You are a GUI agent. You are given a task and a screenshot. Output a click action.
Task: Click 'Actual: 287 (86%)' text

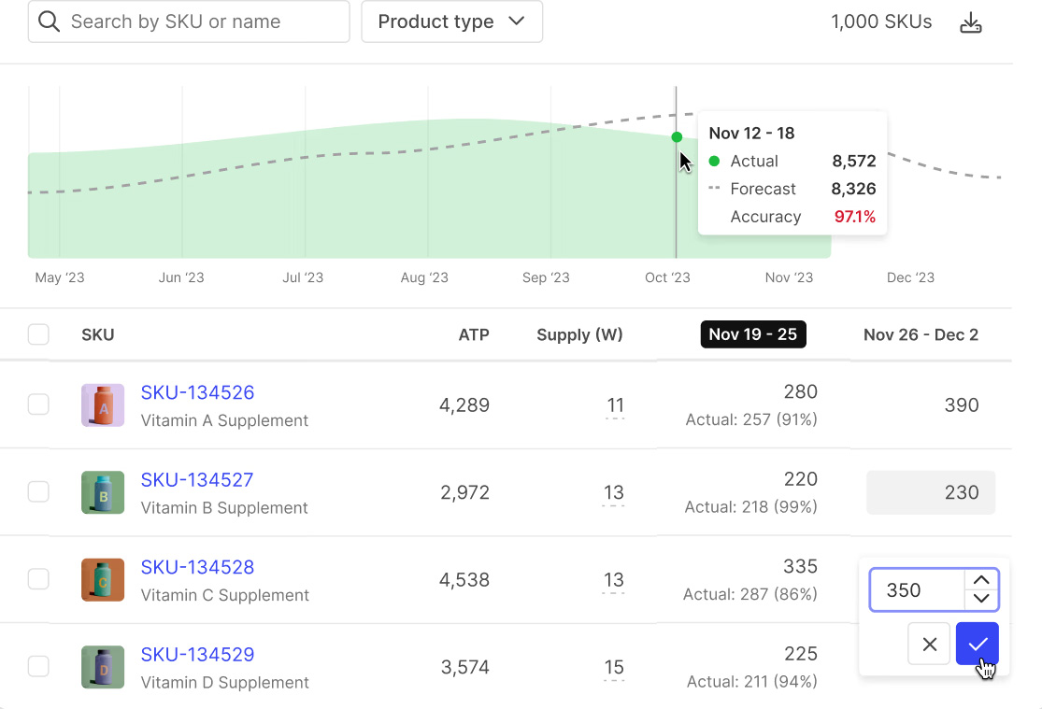click(x=750, y=594)
